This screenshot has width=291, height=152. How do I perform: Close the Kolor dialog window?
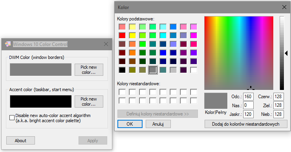(x=284, y=7)
